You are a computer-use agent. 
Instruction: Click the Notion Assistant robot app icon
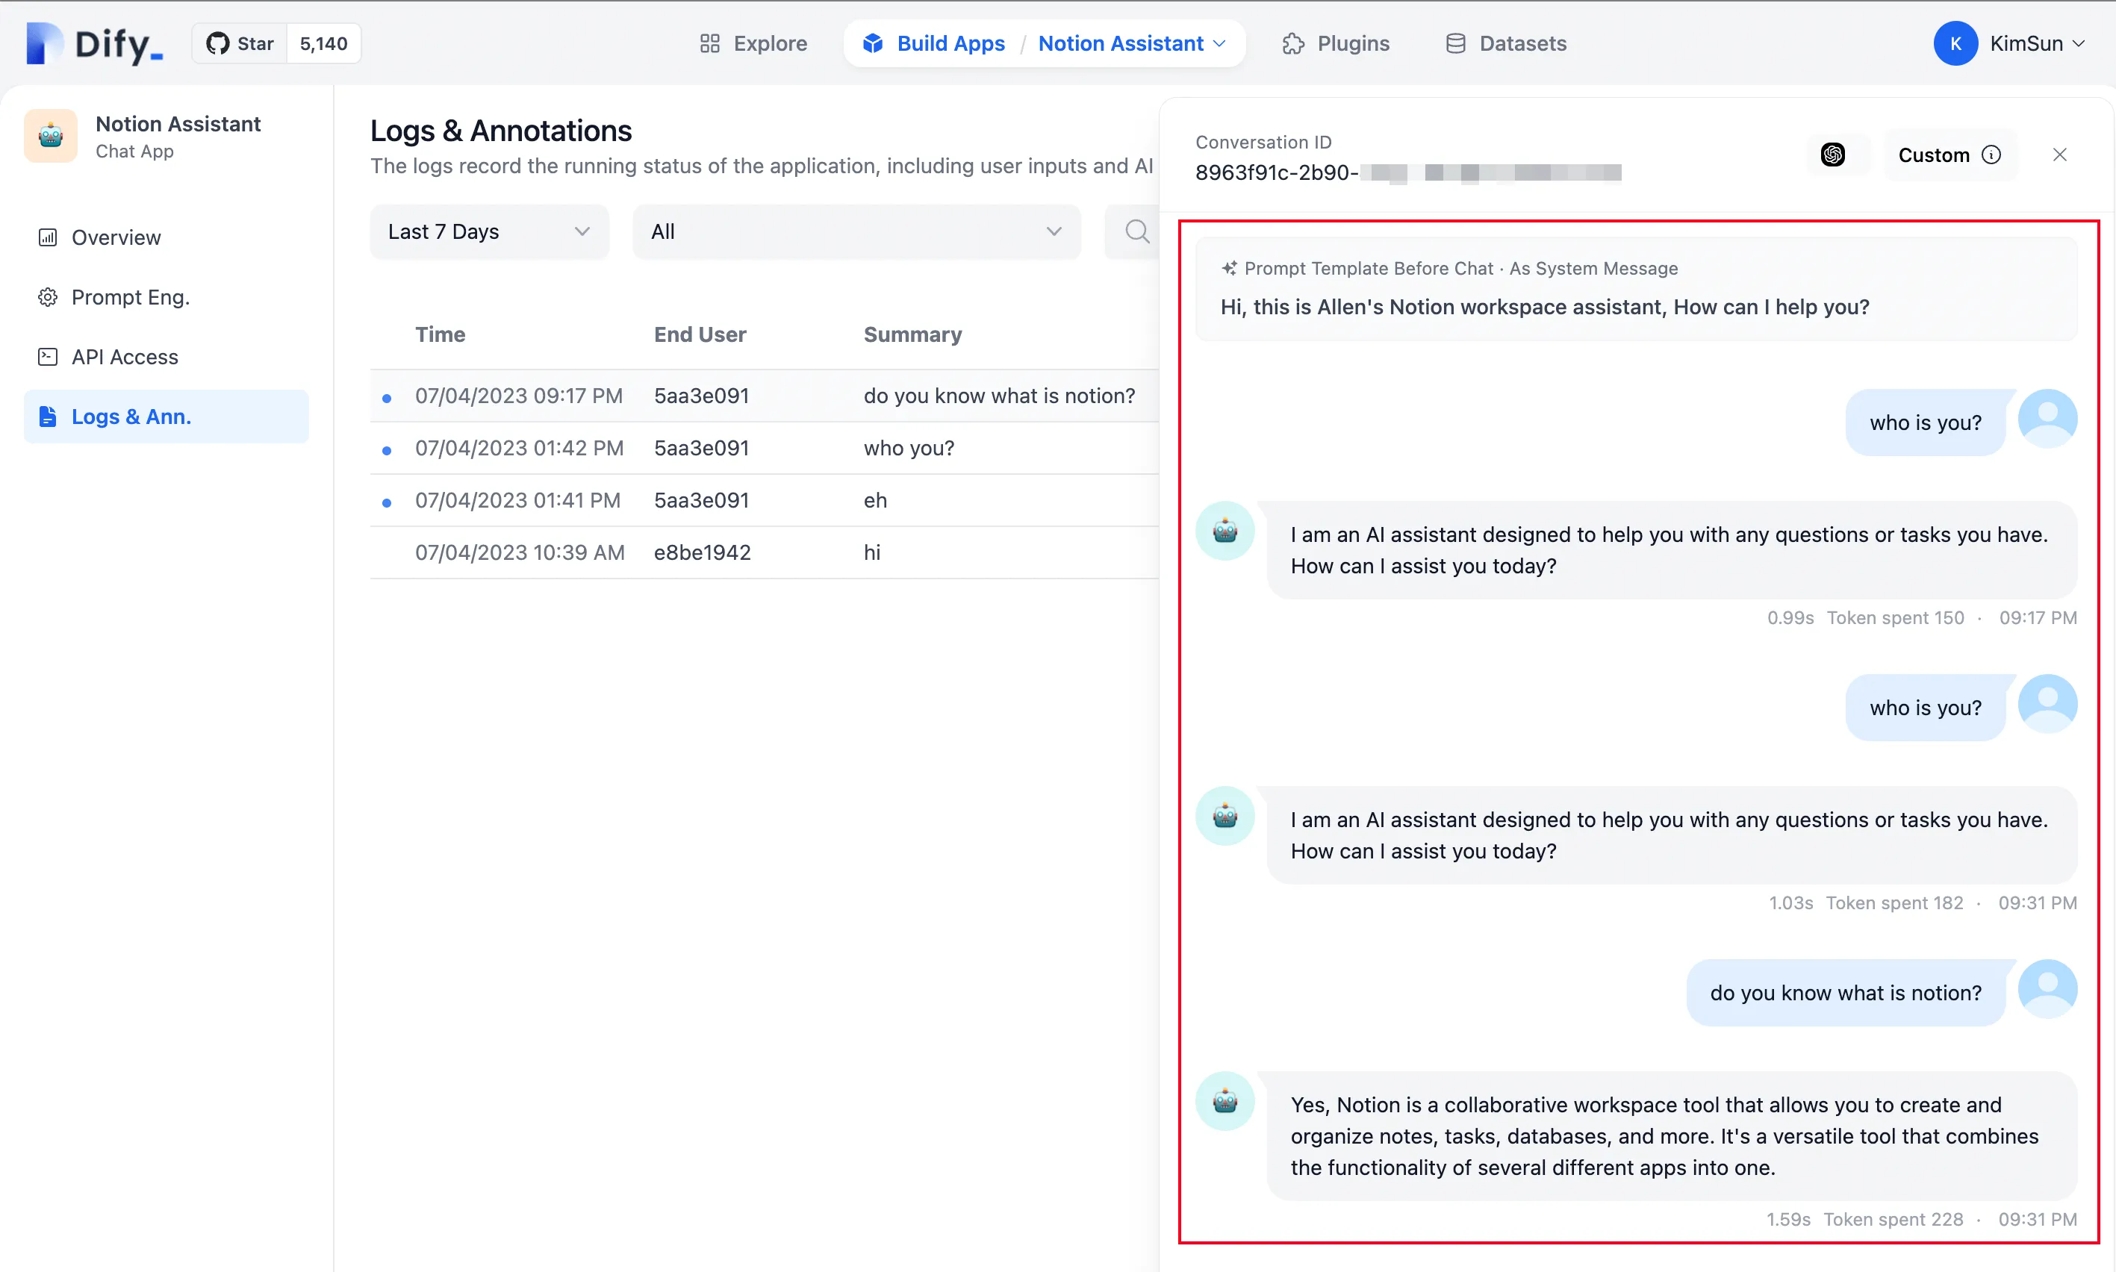51,137
